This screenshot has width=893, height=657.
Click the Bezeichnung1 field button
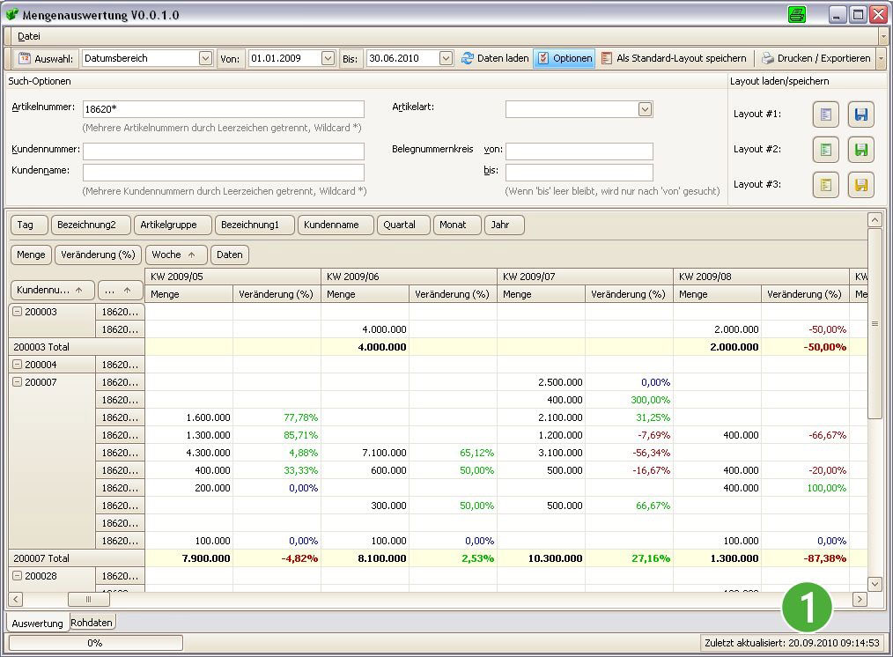(x=255, y=225)
